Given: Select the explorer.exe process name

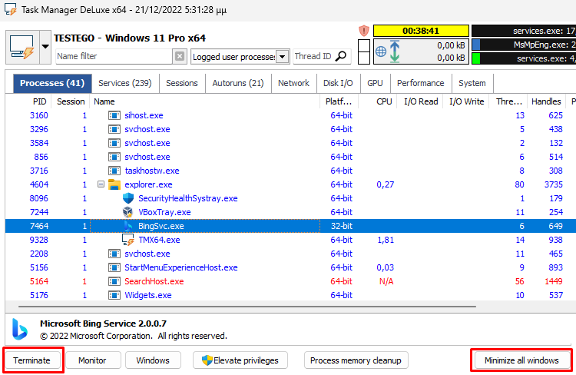Looking at the screenshot, I should [148, 184].
